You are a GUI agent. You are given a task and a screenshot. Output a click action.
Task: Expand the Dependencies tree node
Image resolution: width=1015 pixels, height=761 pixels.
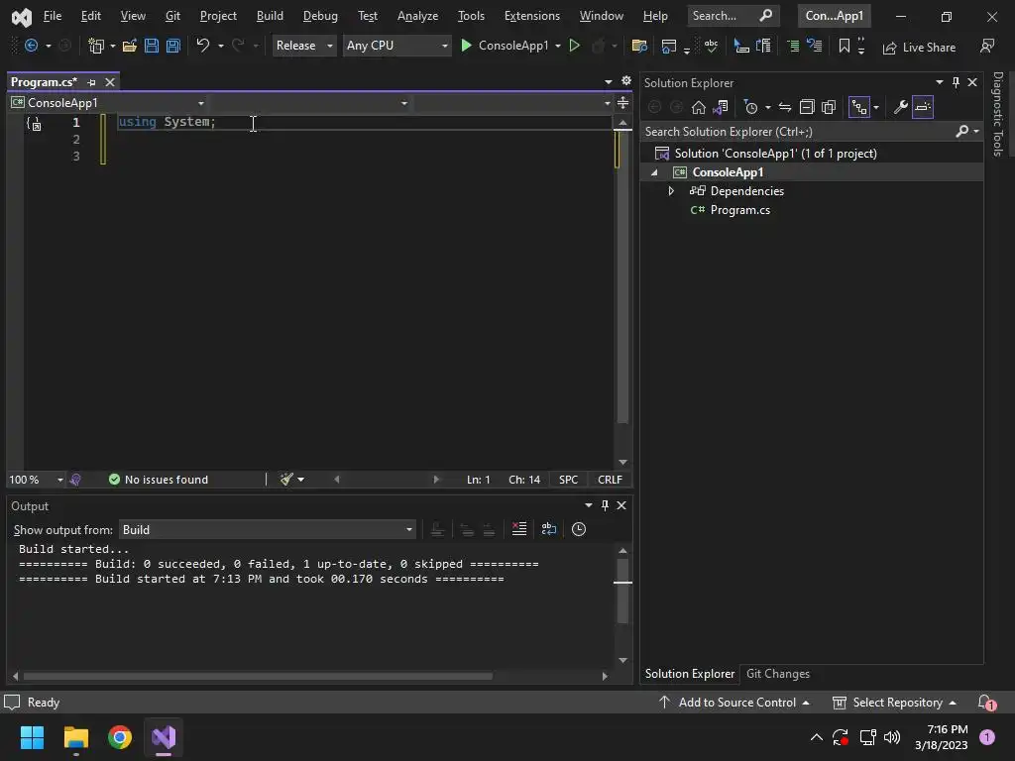coord(671,191)
